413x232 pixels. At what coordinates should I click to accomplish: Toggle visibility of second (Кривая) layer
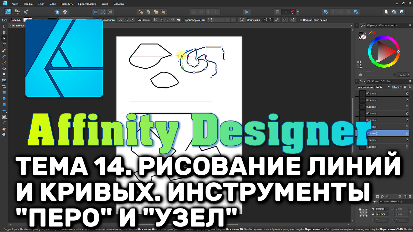pos(407,100)
